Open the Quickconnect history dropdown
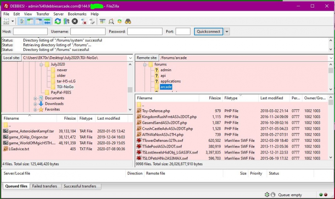Screen dimensions: 335x199 pos(227,32)
